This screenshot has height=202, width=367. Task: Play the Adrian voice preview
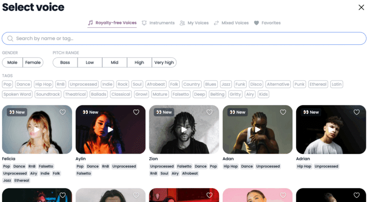pos(331,130)
